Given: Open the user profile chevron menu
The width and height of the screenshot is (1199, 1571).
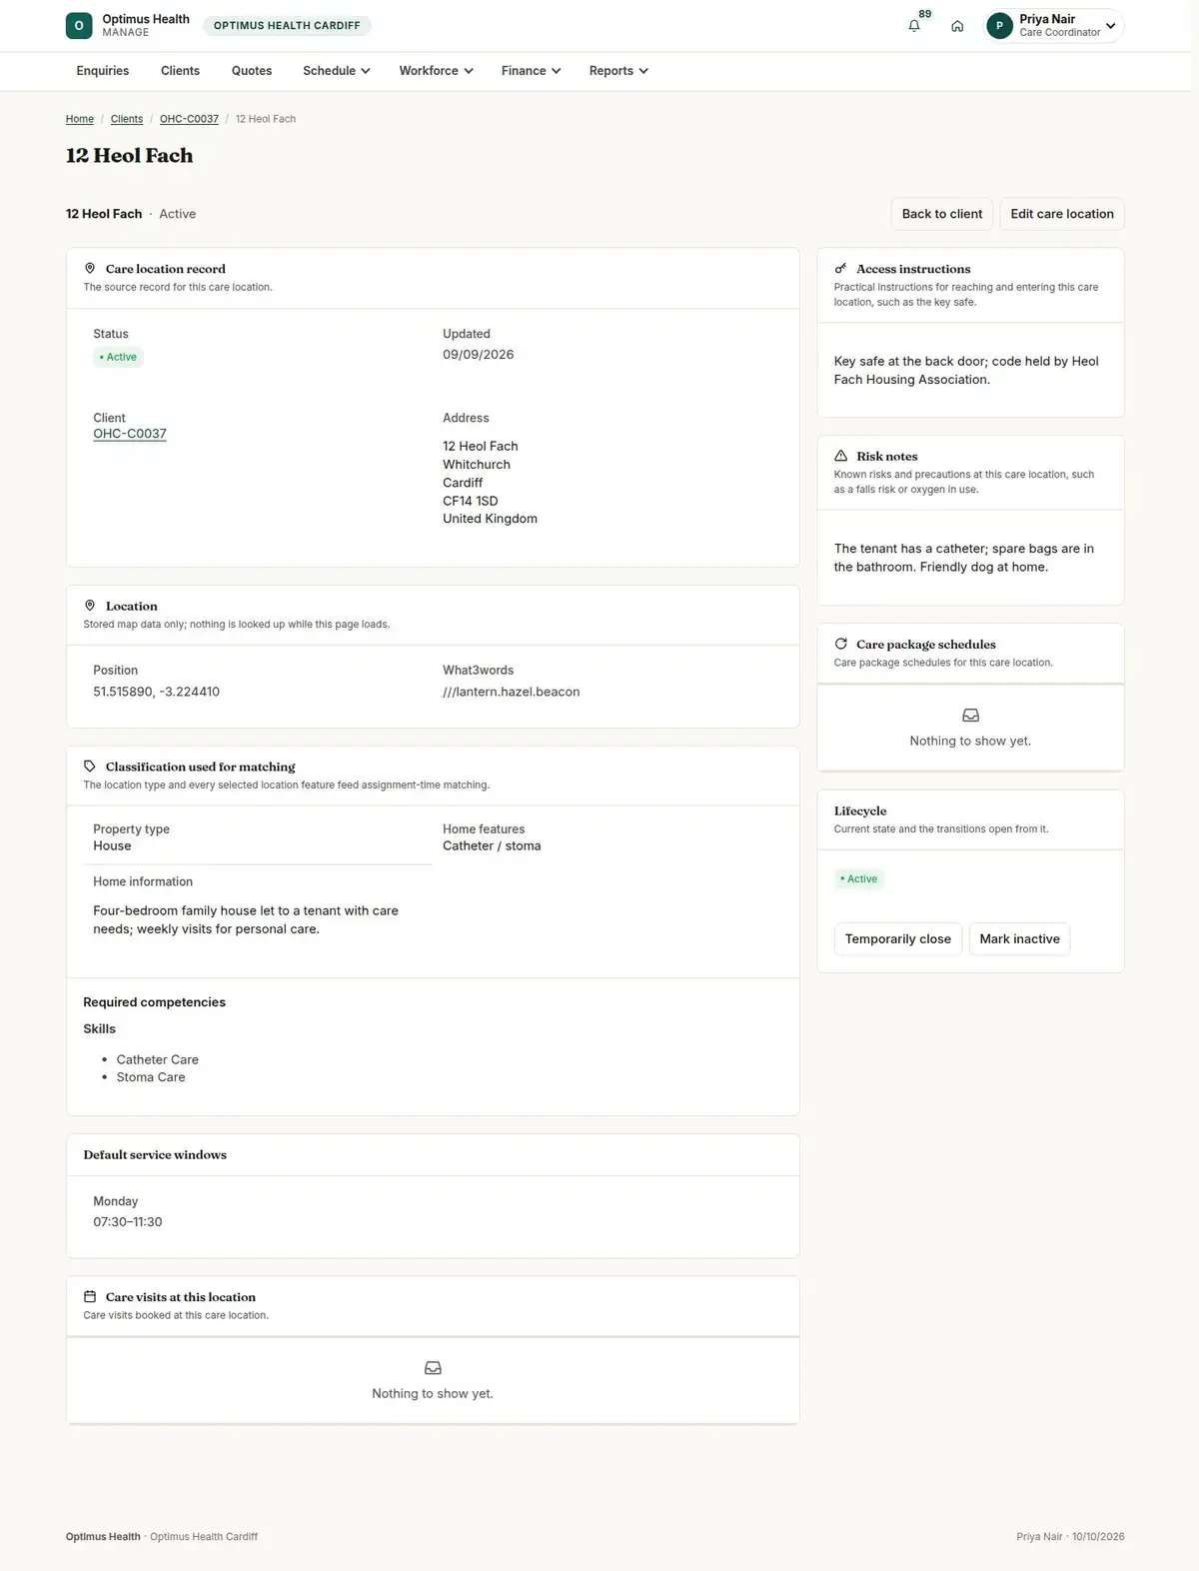Looking at the screenshot, I should (1110, 26).
